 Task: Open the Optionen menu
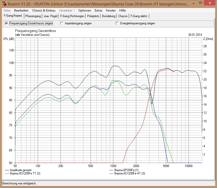(x=85, y=10)
